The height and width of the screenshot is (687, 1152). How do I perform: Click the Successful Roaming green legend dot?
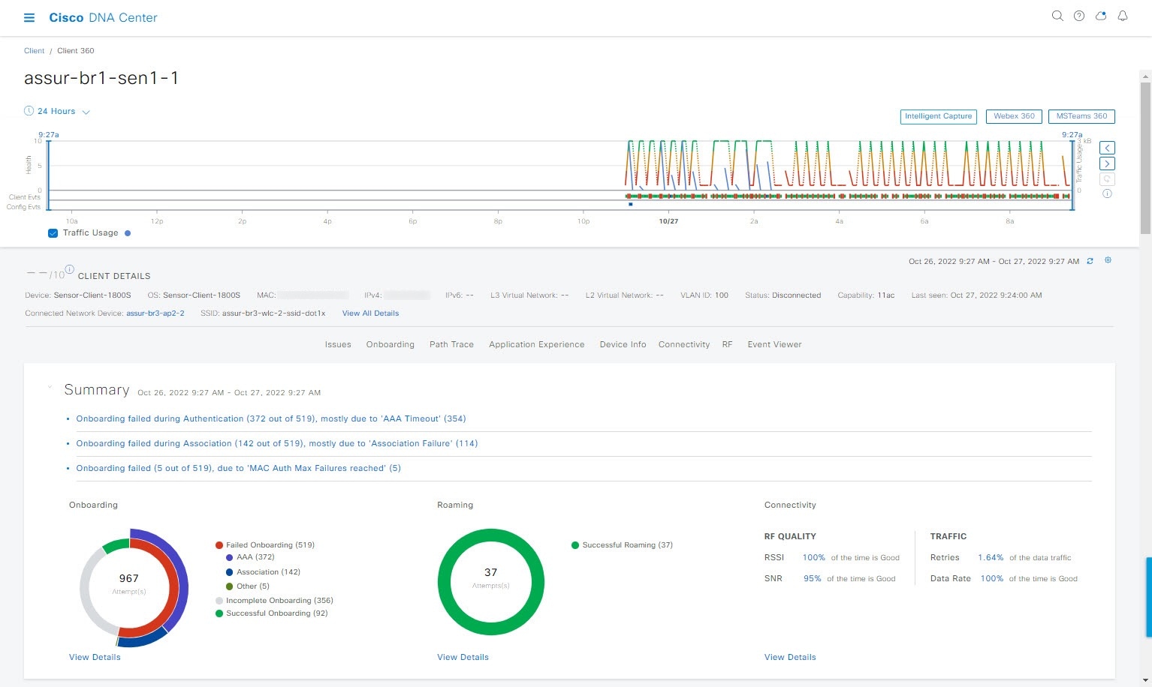pyautogui.click(x=575, y=545)
